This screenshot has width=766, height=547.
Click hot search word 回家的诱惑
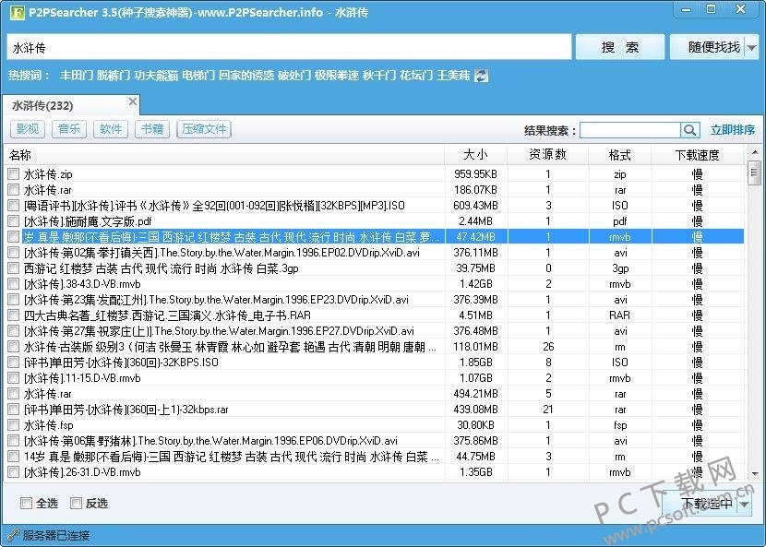tap(246, 76)
